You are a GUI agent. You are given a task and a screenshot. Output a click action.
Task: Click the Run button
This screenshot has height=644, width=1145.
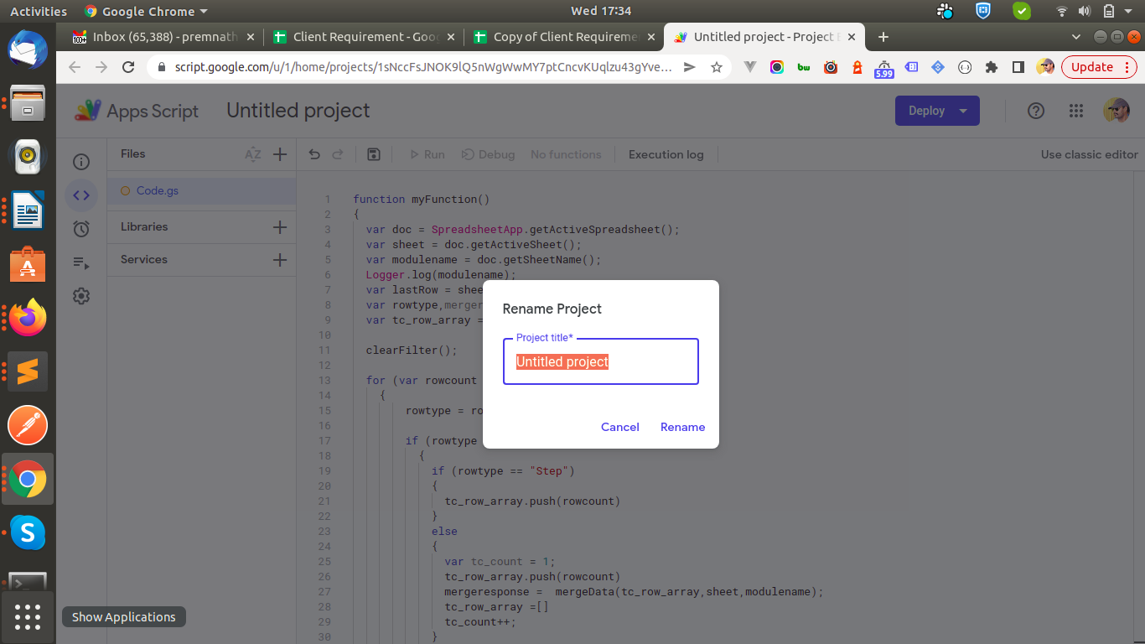click(427, 154)
